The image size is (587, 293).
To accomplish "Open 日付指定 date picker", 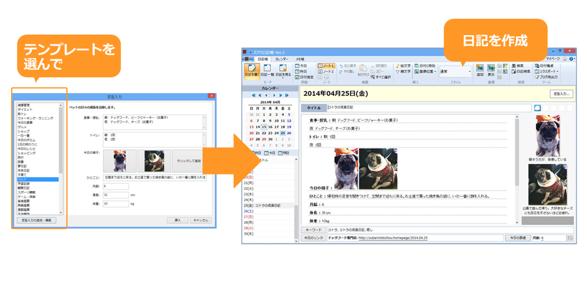I will click(x=303, y=77).
